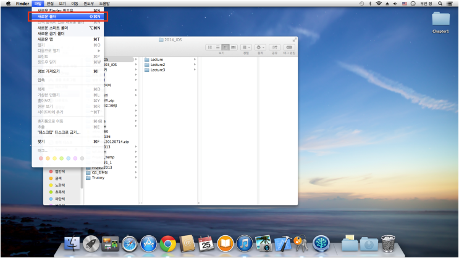Switch to list view in Finder toolbar
Viewport: 459px width, 258px height.
click(x=217, y=47)
